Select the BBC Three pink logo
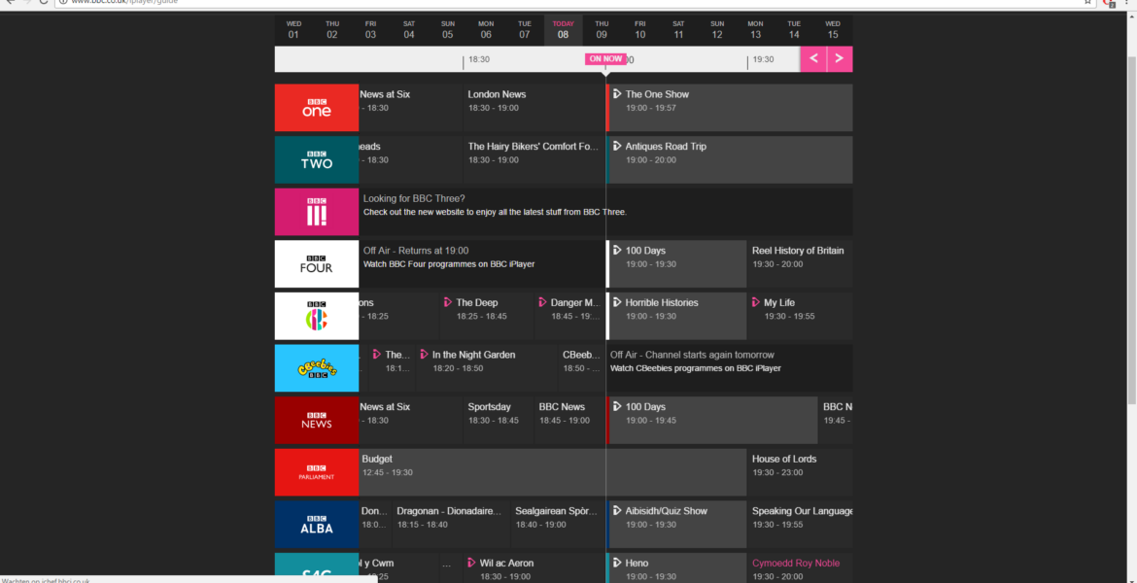Viewport: 1137px width, 583px height. click(317, 212)
